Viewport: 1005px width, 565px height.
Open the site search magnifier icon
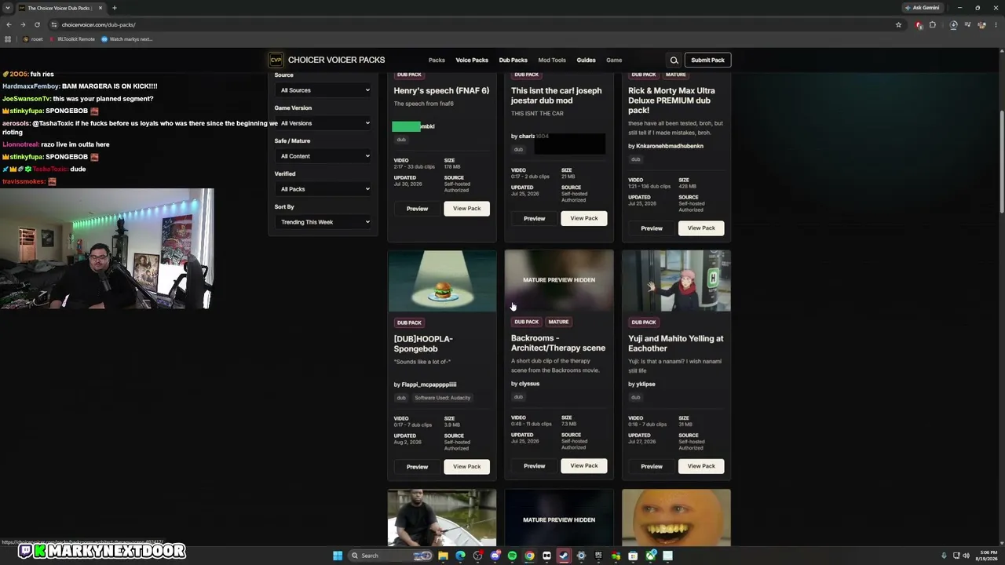point(674,60)
